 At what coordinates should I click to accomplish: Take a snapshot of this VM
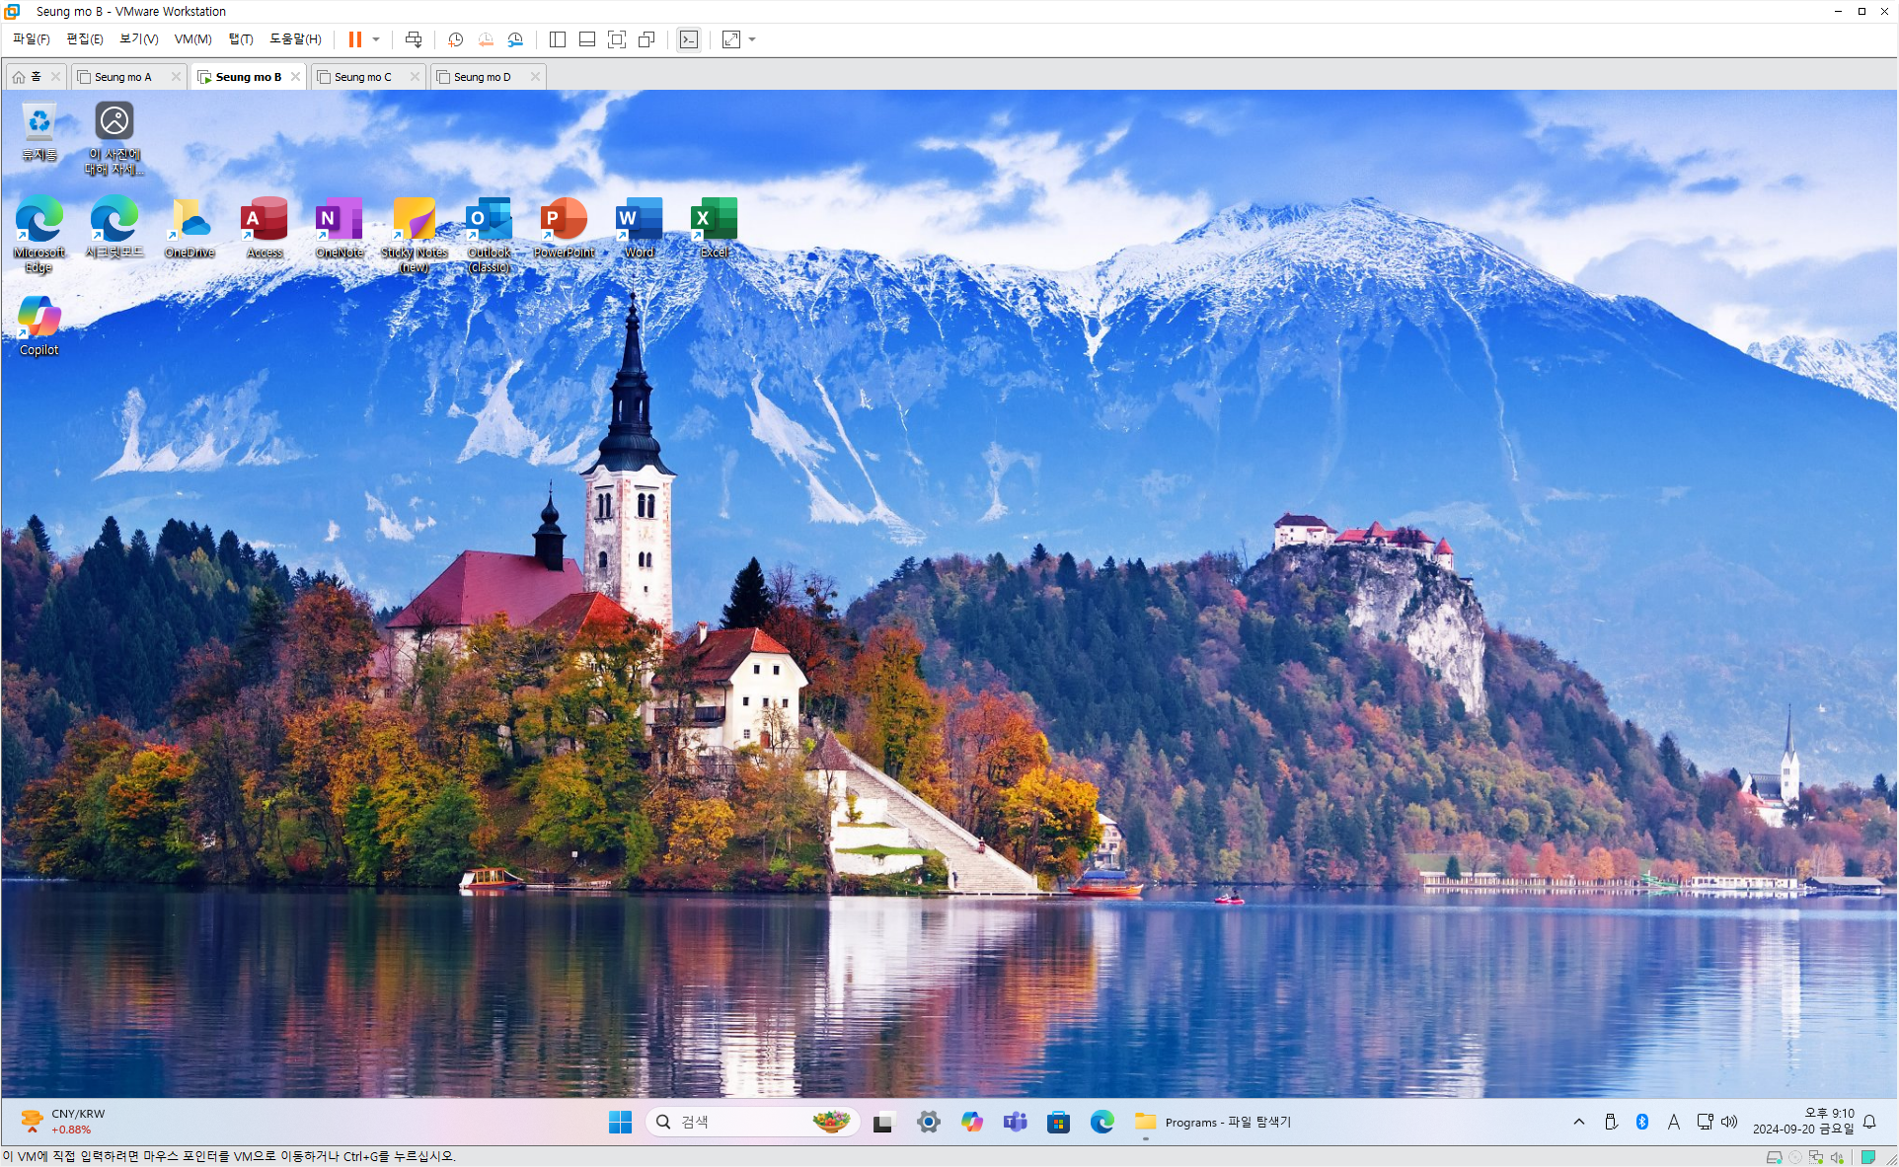tap(455, 39)
